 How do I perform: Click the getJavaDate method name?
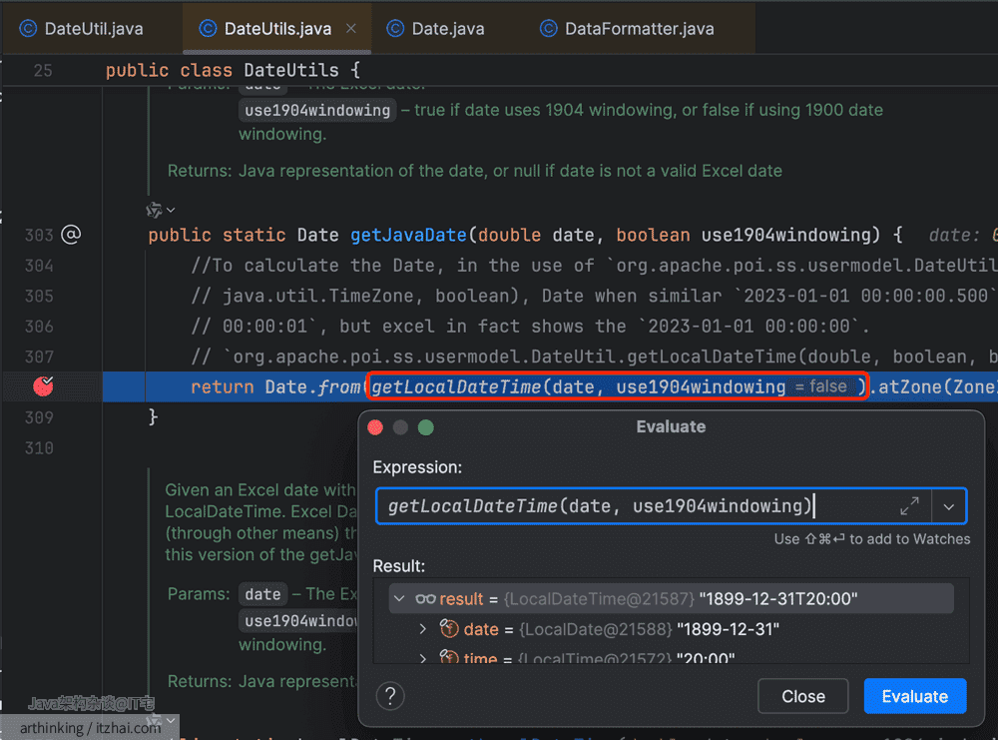(x=408, y=235)
